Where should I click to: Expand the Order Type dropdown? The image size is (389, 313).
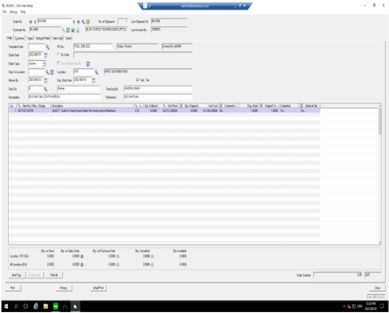(x=44, y=63)
